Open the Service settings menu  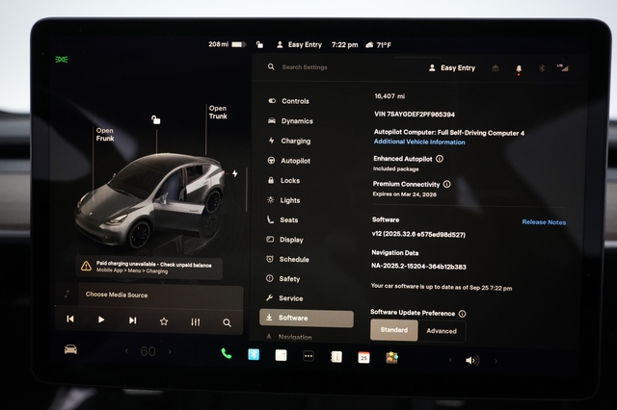coord(284,298)
